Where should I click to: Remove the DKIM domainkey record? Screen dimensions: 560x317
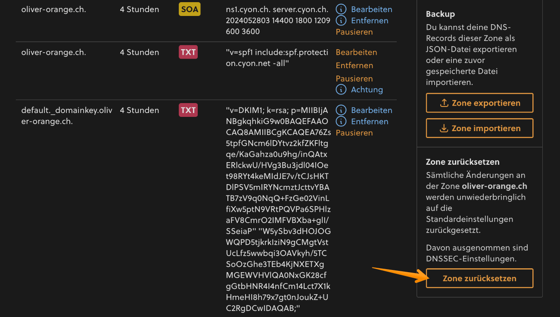pos(370,121)
